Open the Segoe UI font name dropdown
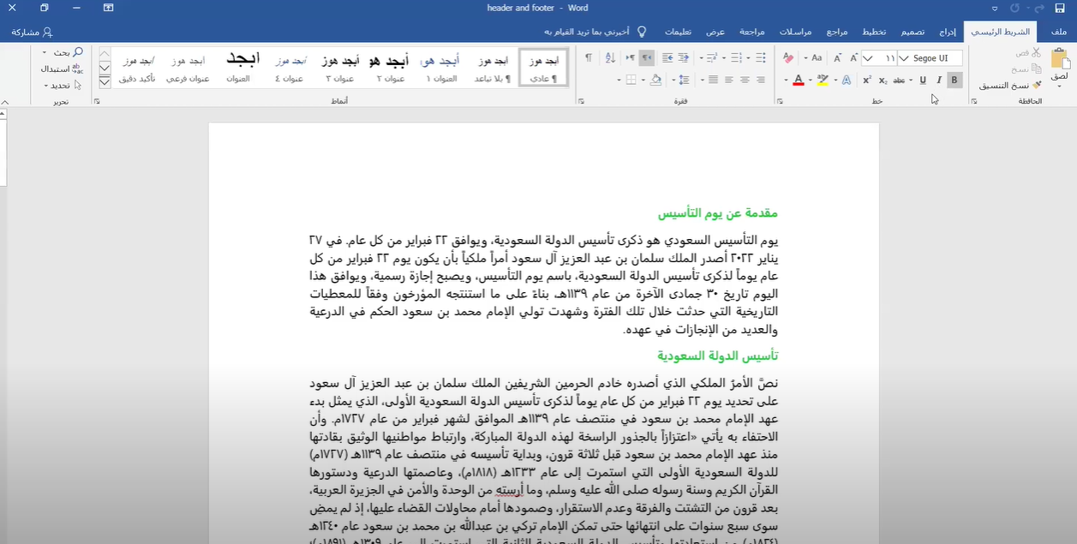 [930, 58]
